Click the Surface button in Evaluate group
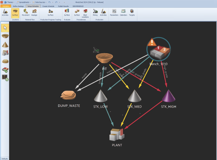The height and width of the screenshot is (160, 217). [67, 12]
